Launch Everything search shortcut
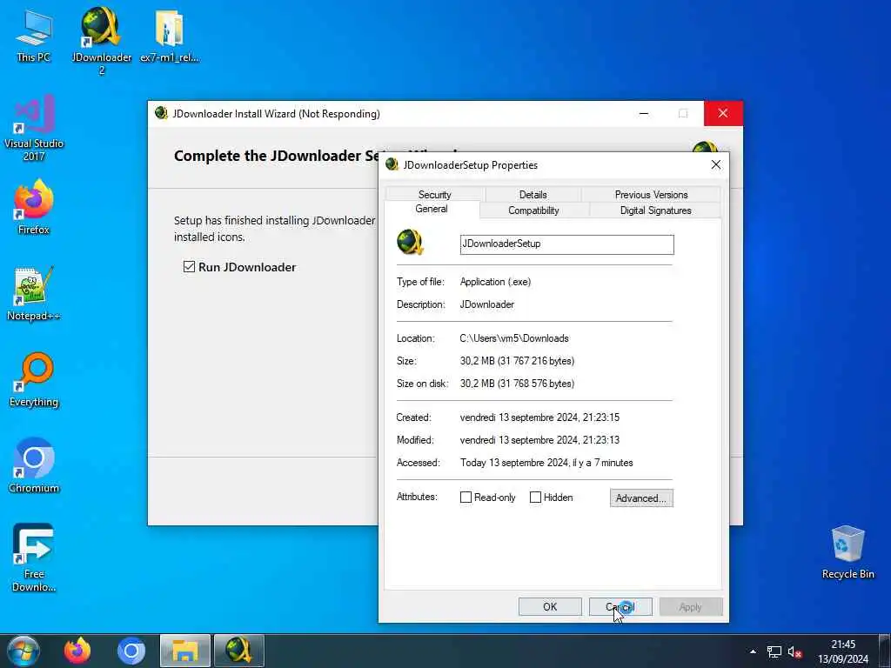Screen dimensions: 891x668 34,380
